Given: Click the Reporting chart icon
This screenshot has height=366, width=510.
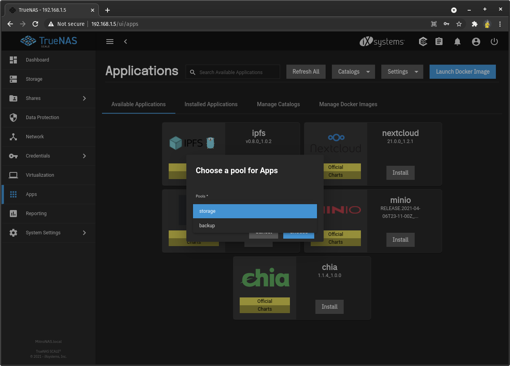Looking at the screenshot, I should coord(13,214).
